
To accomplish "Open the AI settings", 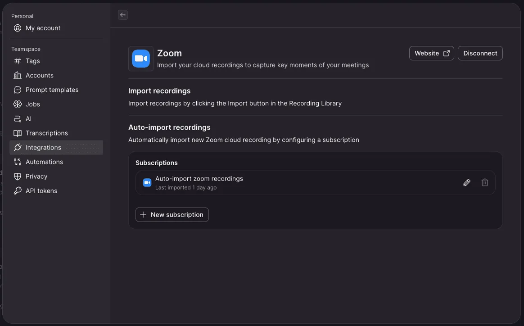I will (56, 118).
